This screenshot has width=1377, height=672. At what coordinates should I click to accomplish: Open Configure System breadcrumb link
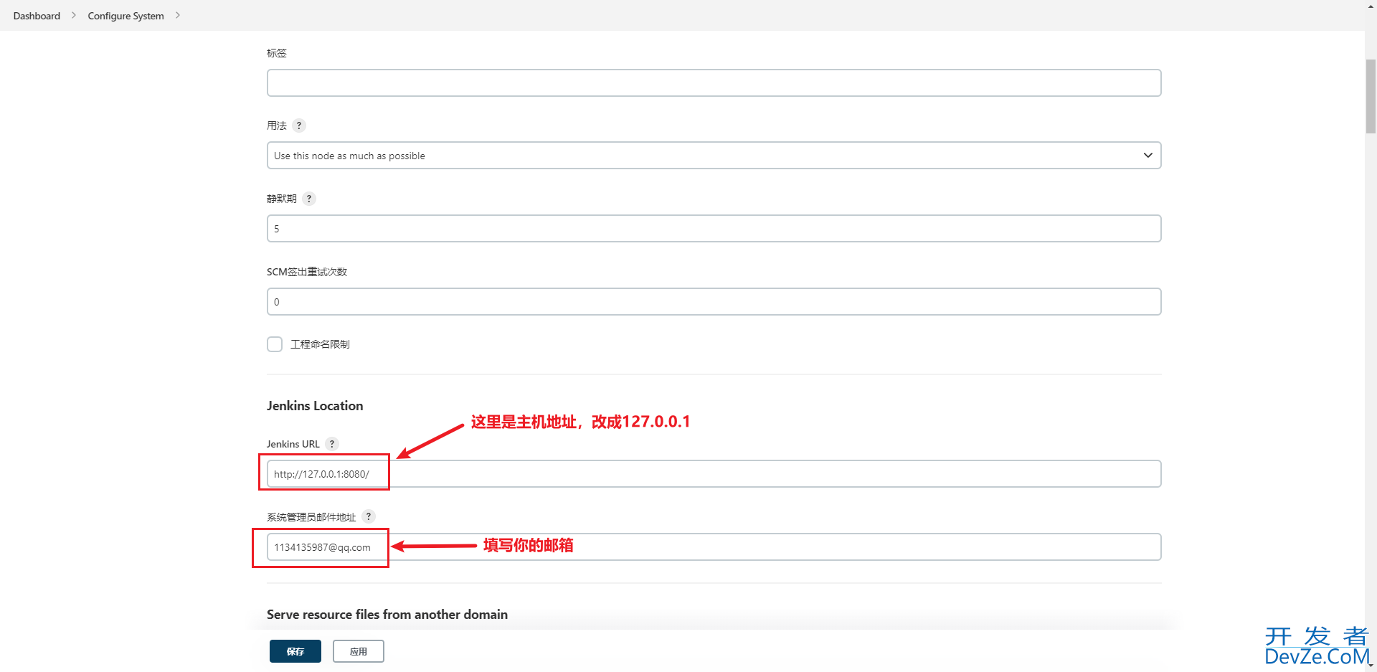(126, 16)
